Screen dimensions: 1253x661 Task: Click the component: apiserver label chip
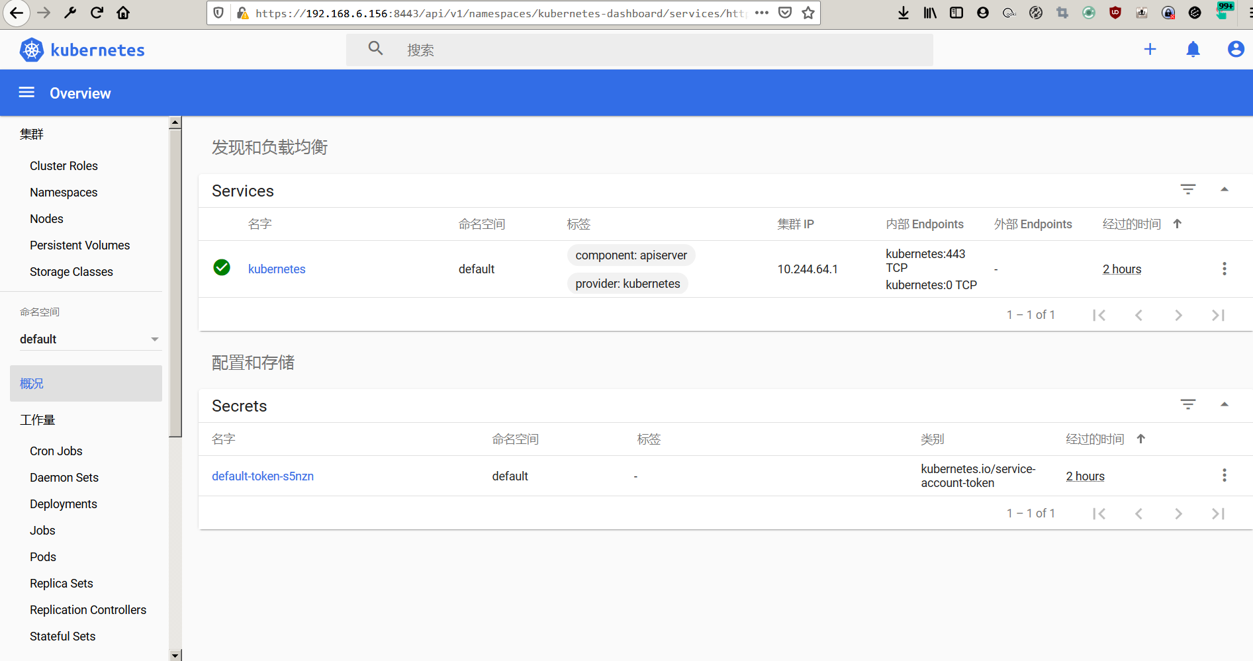(x=631, y=255)
